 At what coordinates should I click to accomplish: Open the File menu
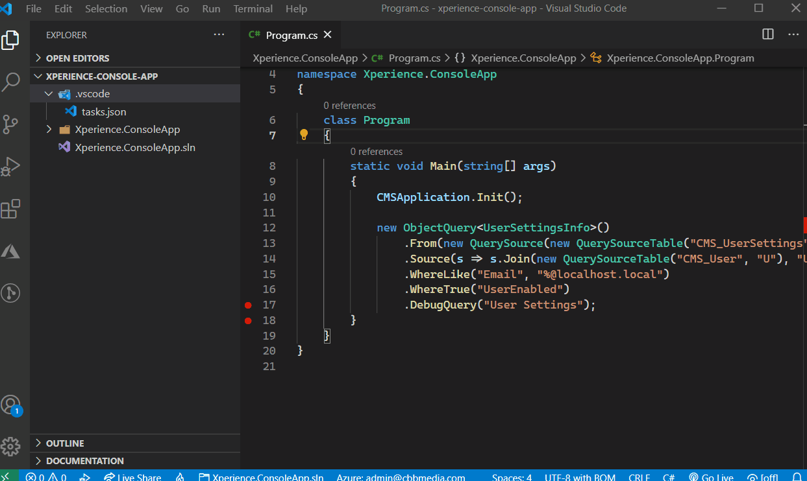pyautogui.click(x=33, y=8)
